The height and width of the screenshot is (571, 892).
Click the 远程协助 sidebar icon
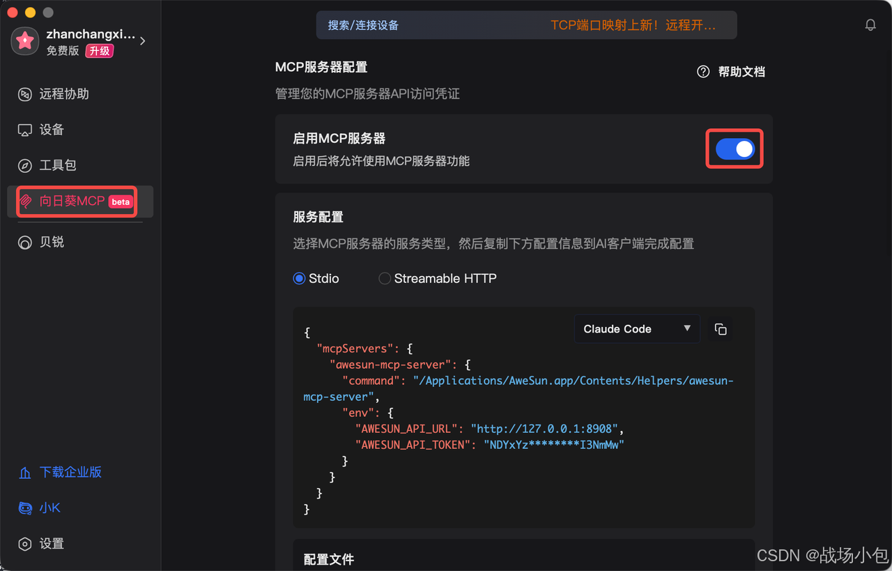click(x=25, y=94)
